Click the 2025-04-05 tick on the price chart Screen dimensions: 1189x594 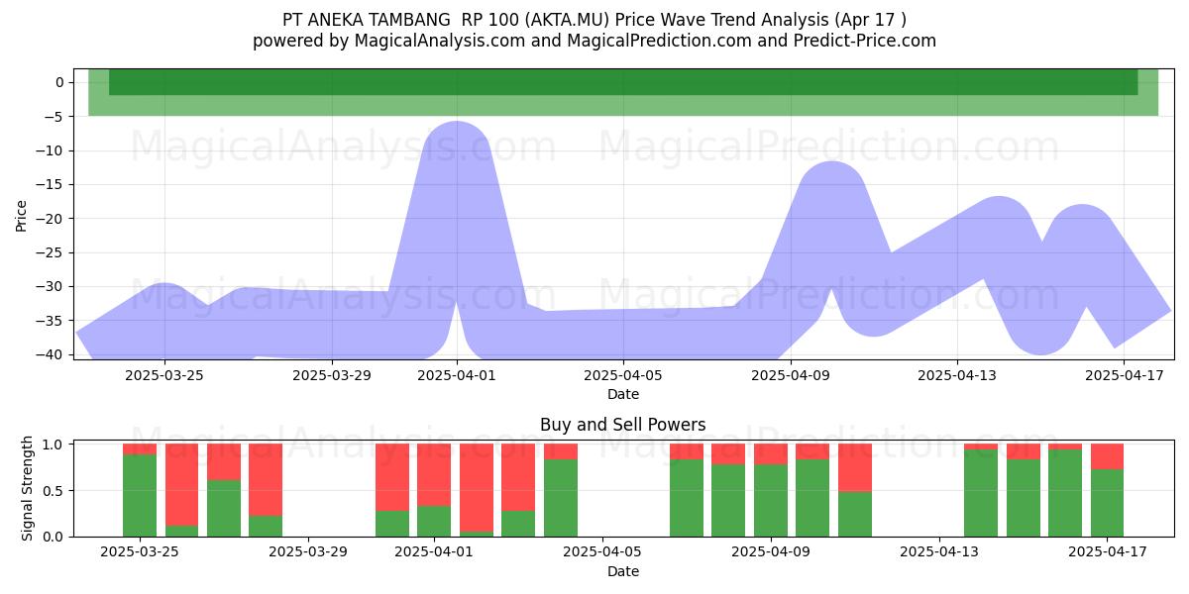click(x=623, y=375)
